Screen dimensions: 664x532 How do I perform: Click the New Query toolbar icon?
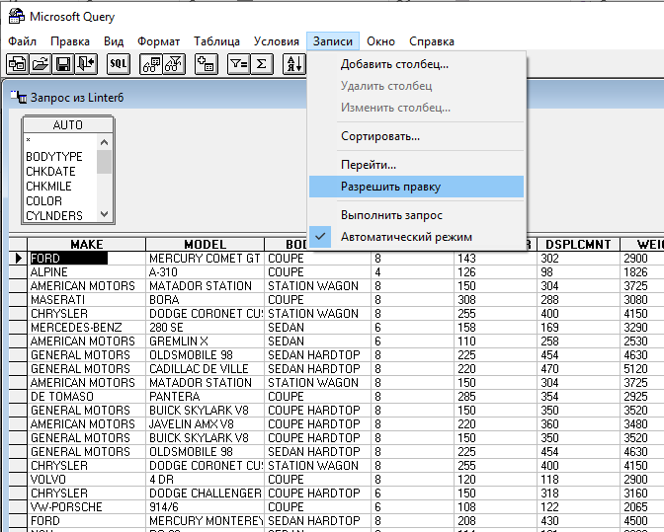pyautogui.click(x=17, y=64)
